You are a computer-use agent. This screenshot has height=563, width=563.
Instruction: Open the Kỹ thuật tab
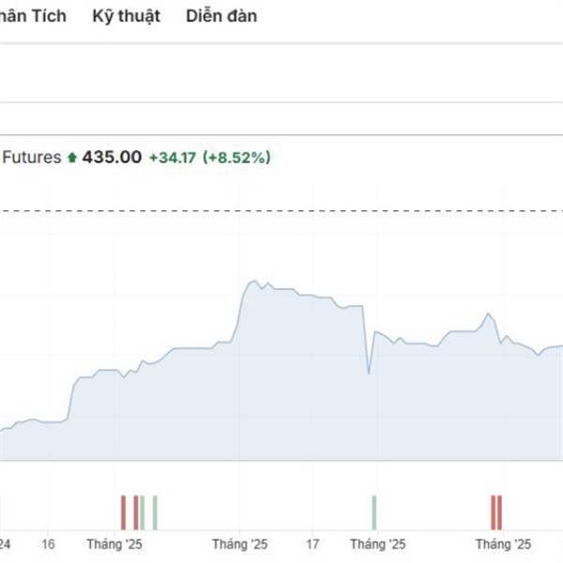point(127,16)
